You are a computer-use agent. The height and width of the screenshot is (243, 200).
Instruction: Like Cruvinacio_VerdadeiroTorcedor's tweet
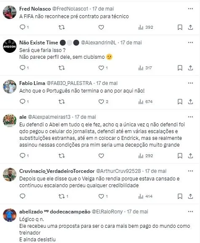coord(101,197)
